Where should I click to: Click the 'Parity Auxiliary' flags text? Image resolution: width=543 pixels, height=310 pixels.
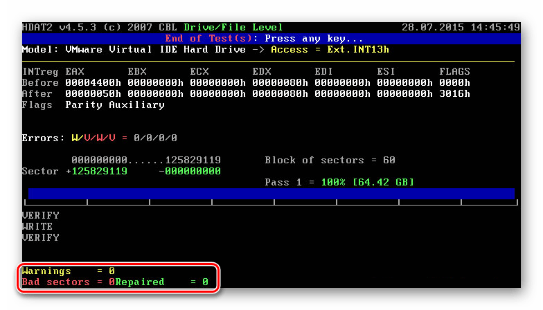115,105
